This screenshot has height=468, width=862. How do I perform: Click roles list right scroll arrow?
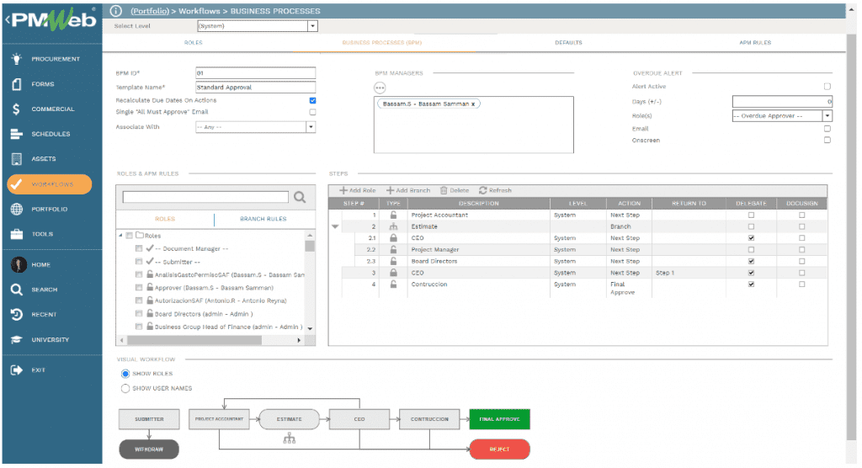click(x=299, y=340)
